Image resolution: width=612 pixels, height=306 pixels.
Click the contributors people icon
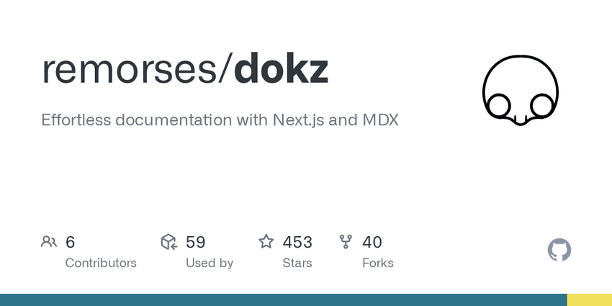point(49,242)
